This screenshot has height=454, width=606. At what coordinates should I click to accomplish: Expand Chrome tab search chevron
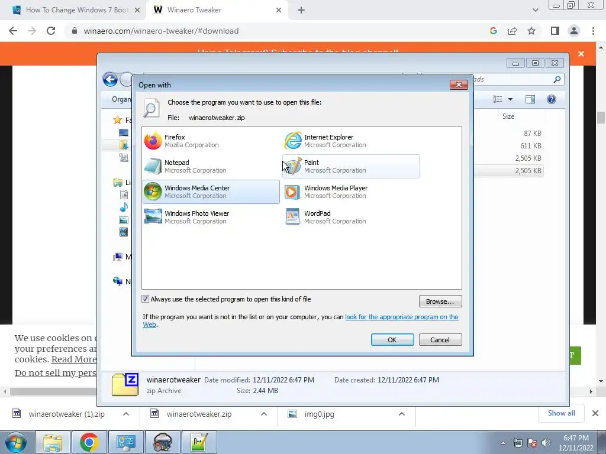tap(535, 10)
